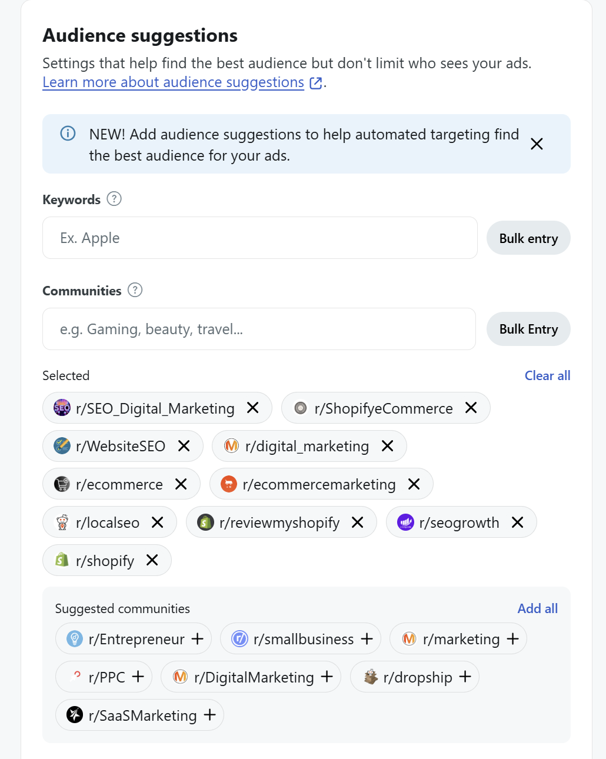Remove r/ShopifyeCommerce from selected communities

[471, 408]
